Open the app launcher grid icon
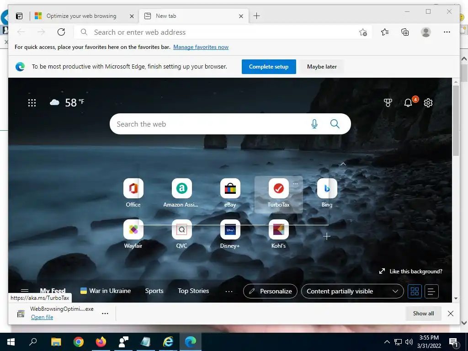The height and width of the screenshot is (351, 468). 32,103
